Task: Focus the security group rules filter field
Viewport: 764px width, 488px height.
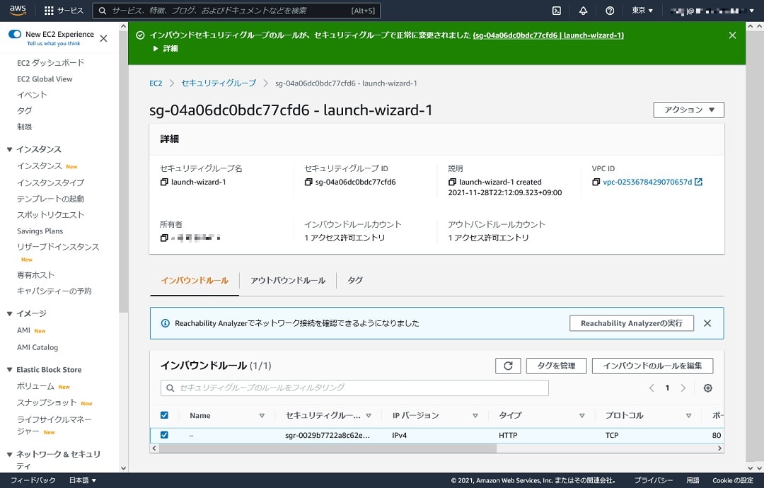Action: [354, 388]
